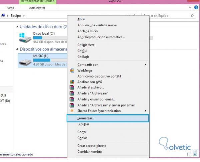Click the MUSIC (E:) label

click(41, 56)
